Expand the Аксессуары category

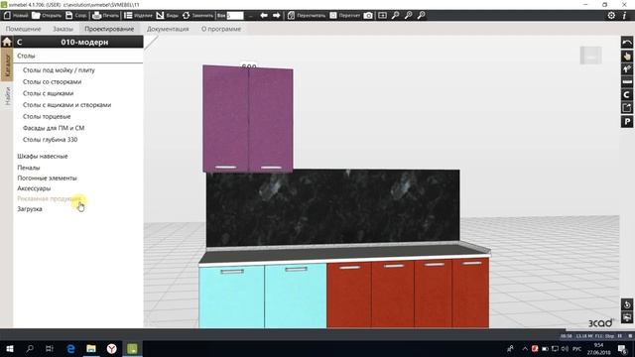[x=34, y=188]
